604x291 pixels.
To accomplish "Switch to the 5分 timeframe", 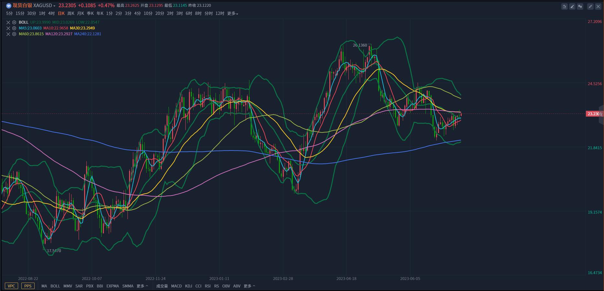I will tap(9, 14).
